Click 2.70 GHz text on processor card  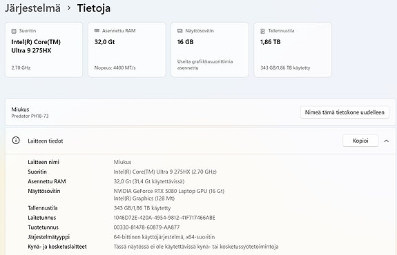[x=21, y=68]
